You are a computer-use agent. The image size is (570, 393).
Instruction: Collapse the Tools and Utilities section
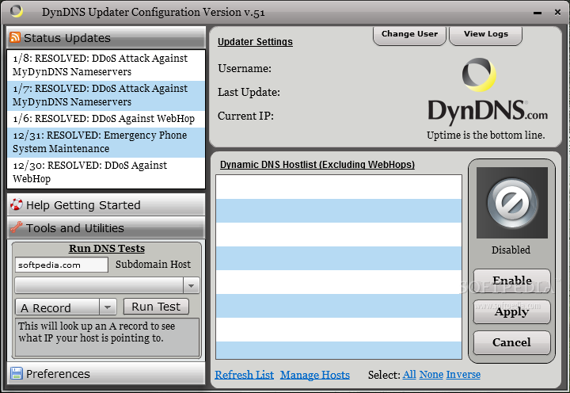click(x=106, y=227)
